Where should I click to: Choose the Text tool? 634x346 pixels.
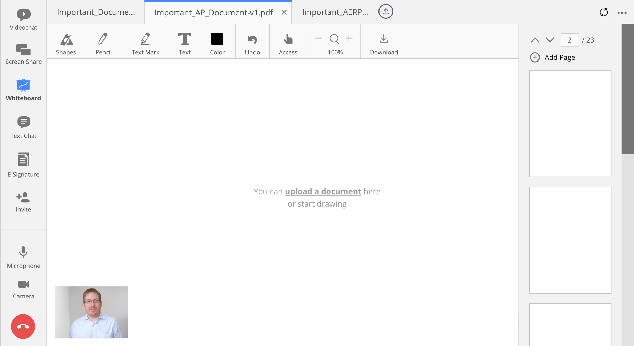(184, 44)
